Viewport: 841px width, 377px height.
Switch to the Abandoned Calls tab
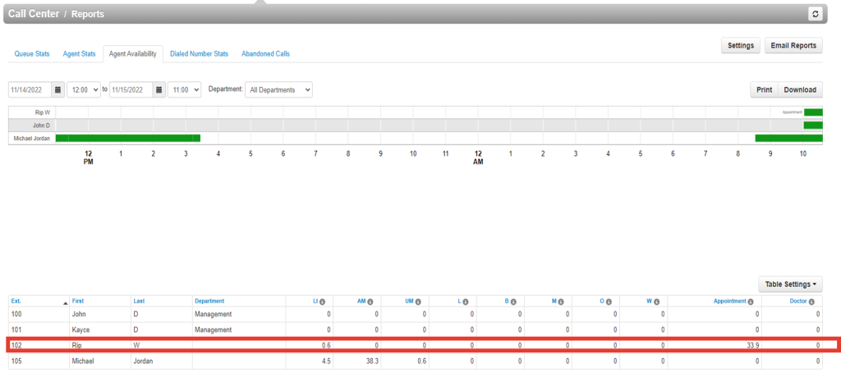[x=265, y=54]
